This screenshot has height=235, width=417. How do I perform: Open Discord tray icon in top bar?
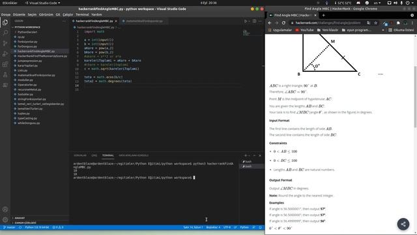(358, 3)
